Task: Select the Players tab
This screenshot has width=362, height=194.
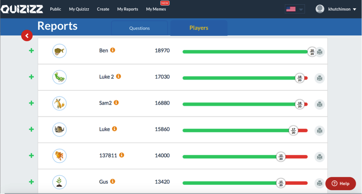Action: click(199, 28)
